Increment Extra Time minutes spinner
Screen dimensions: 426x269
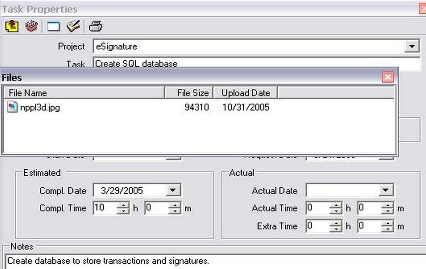[x=388, y=224]
